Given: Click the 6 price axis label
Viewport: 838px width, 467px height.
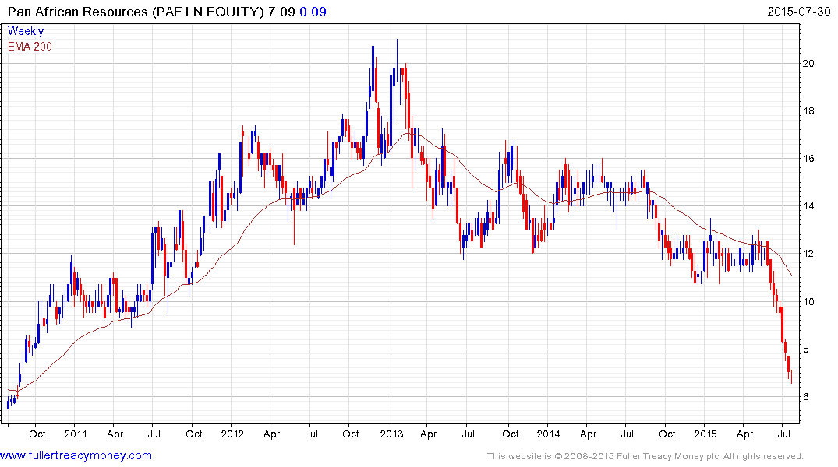Looking at the screenshot, I should (x=806, y=396).
